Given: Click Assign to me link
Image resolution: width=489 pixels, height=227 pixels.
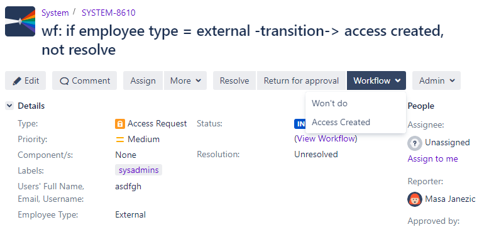Looking at the screenshot, I should [x=432, y=158].
